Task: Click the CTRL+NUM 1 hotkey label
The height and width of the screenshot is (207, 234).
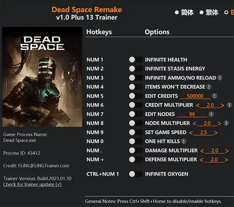Action: (103, 174)
